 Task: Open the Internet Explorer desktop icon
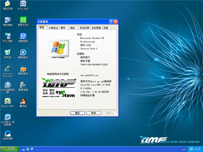[8, 71]
